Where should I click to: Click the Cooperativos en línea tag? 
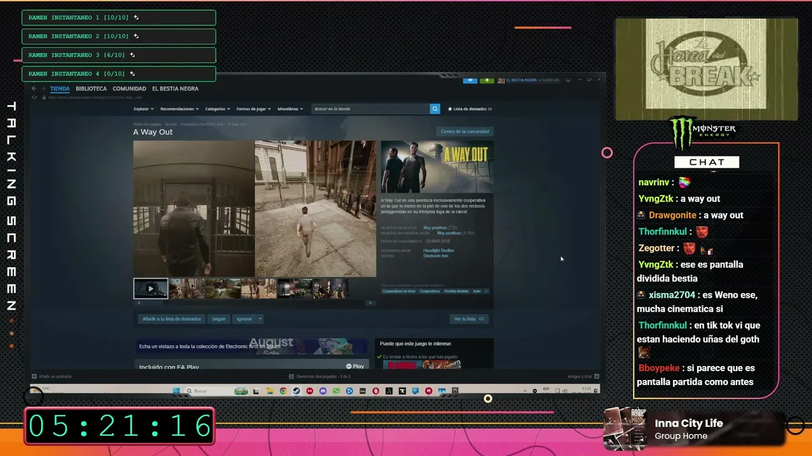tap(399, 291)
